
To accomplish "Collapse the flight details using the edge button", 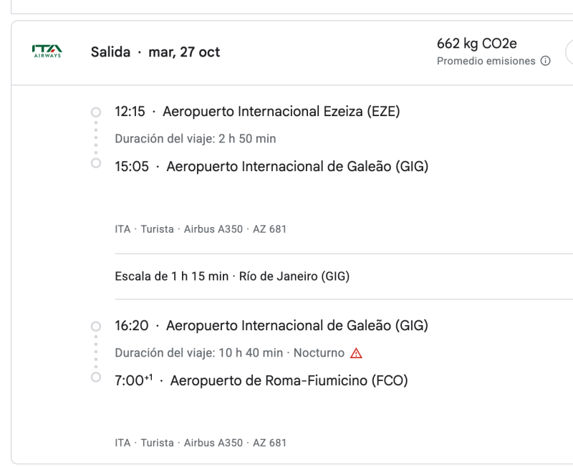I will tap(569, 52).
